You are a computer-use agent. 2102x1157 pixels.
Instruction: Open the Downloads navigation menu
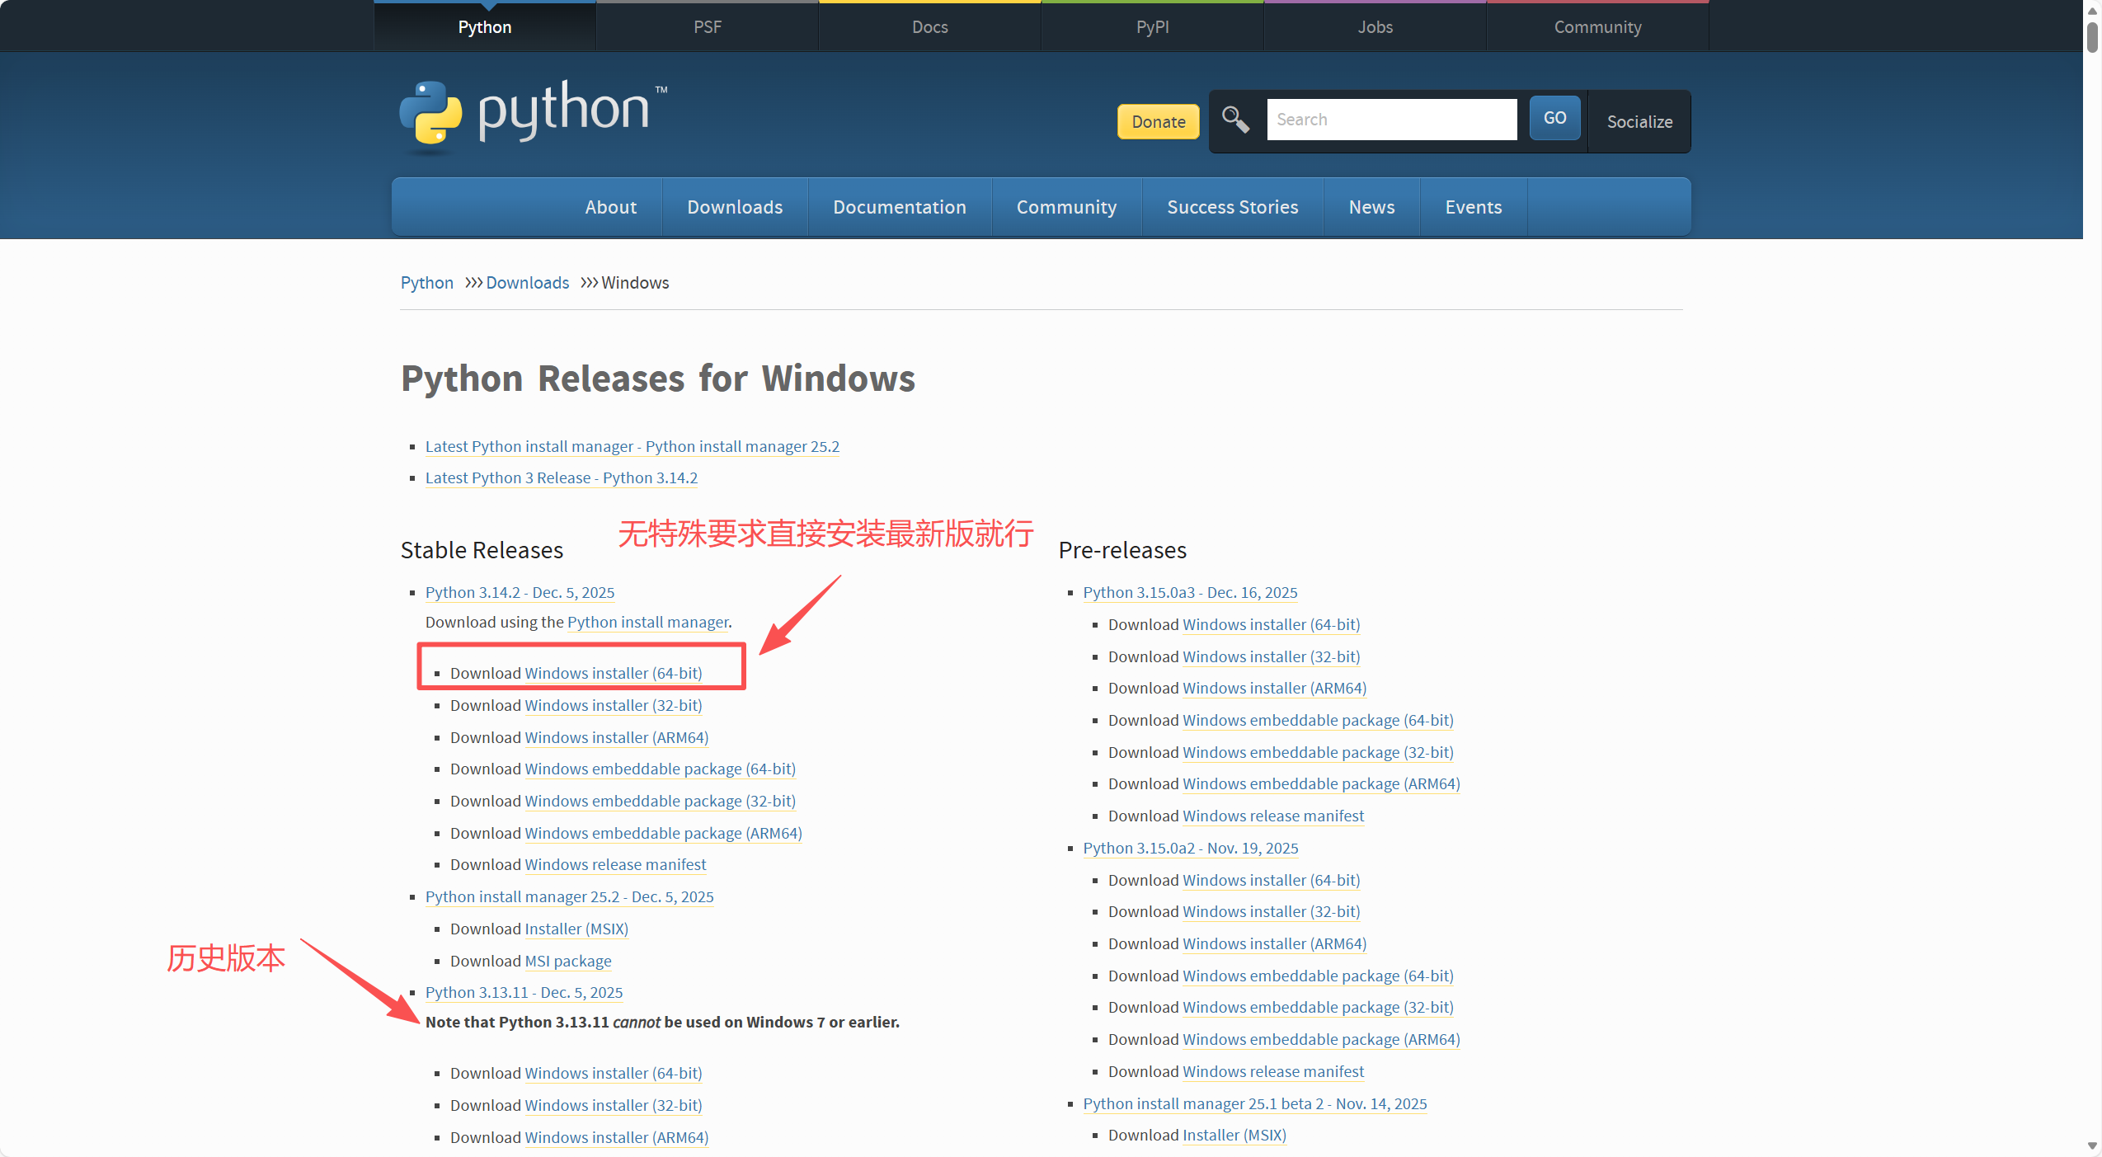pos(734,207)
